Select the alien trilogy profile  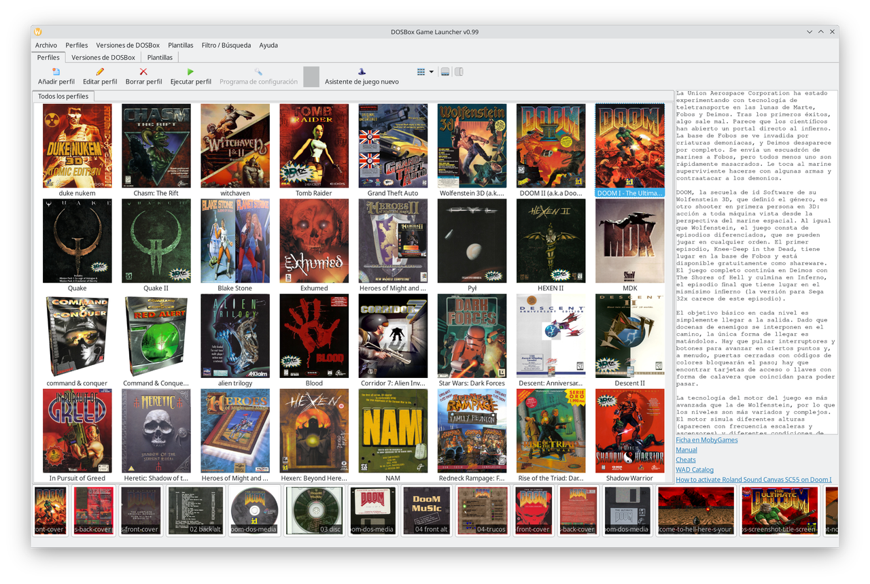235,336
